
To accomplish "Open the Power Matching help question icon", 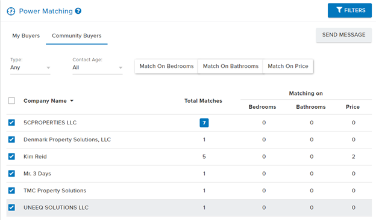I will coord(78,11).
